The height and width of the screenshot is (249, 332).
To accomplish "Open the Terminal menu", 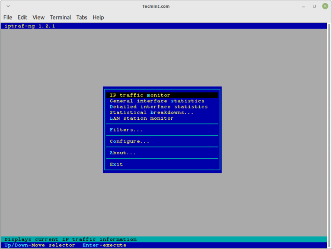I will pos(61,17).
